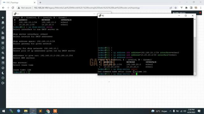The image size is (204, 114).
Task: Click the Close lab power icon
Action: [3, 78]
